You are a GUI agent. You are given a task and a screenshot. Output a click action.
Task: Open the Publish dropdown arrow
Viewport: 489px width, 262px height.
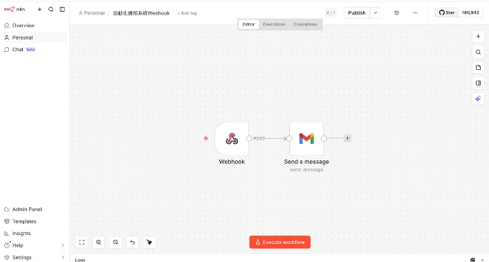tap(376, 12)
